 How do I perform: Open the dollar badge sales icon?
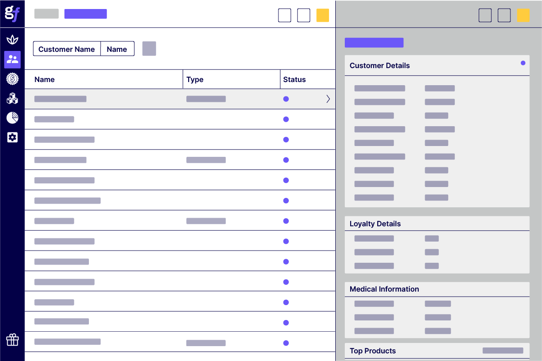12,79
